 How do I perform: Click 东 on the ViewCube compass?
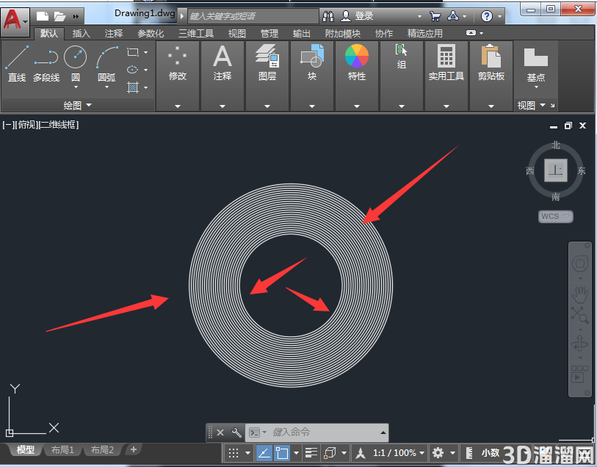coord(581,170)
